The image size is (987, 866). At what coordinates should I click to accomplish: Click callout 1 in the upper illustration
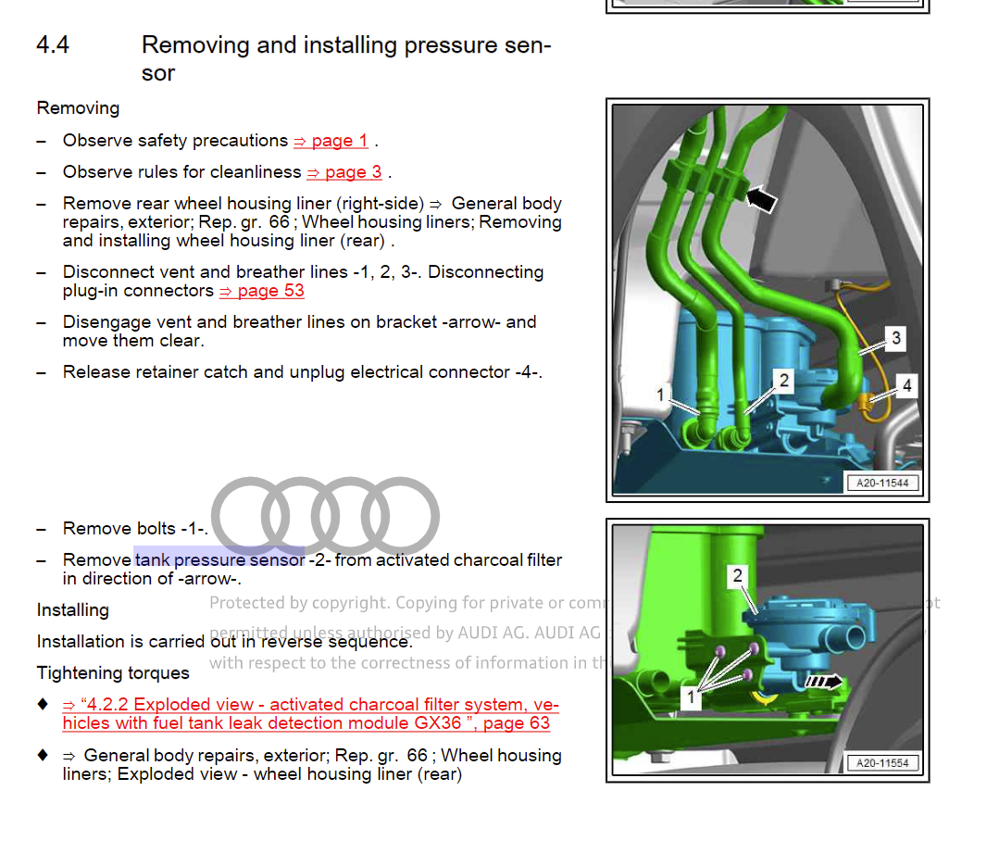(x=660, y=395)
